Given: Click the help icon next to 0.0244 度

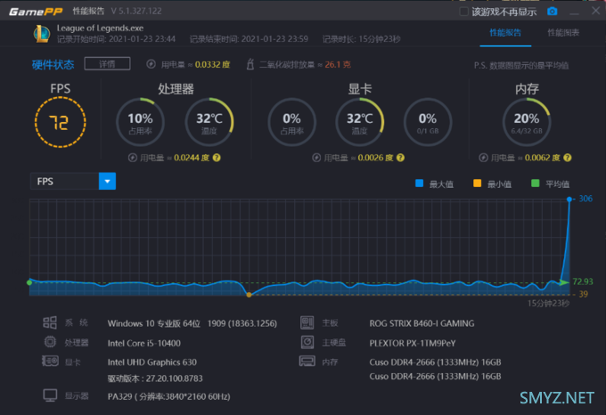Looking at the screenshot, I should click(x=217, y=158).
